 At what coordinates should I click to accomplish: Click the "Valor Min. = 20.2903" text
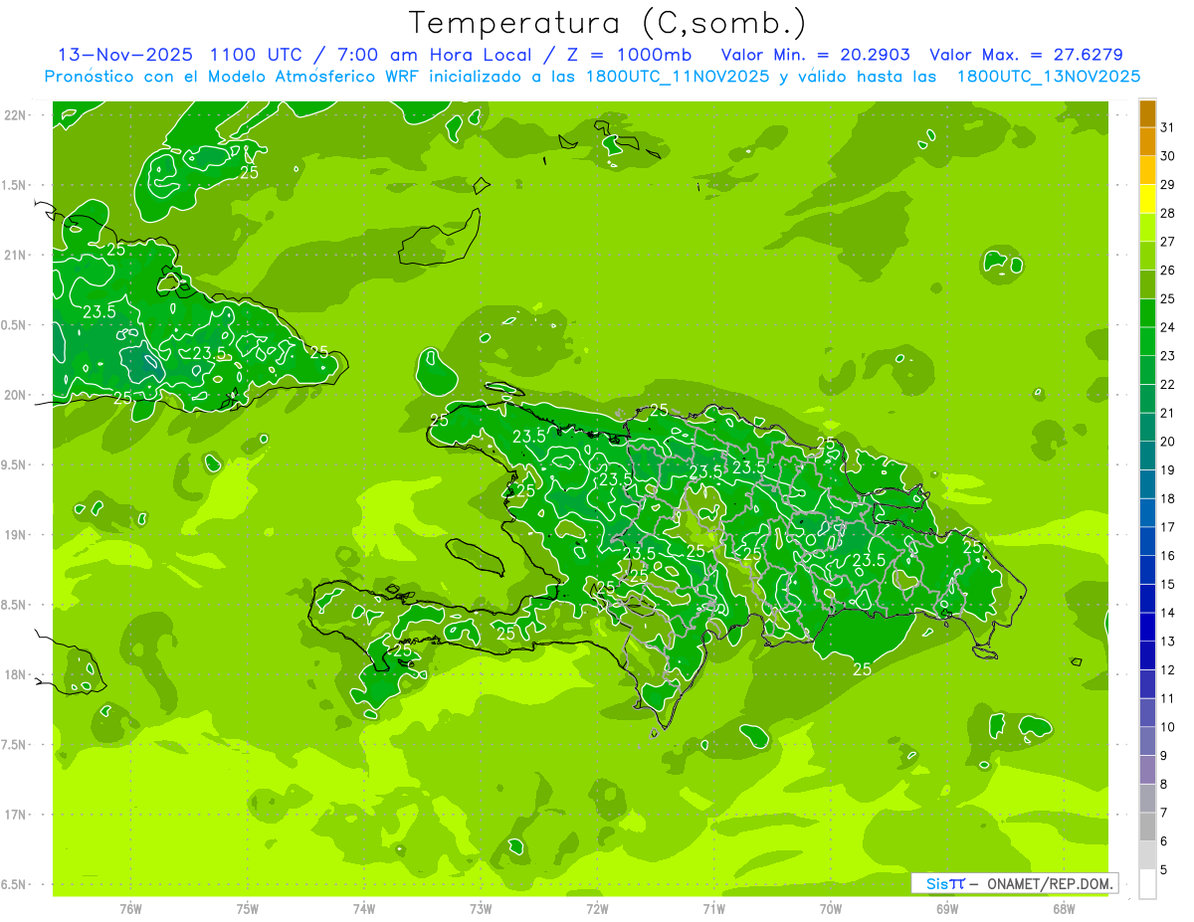816,55
